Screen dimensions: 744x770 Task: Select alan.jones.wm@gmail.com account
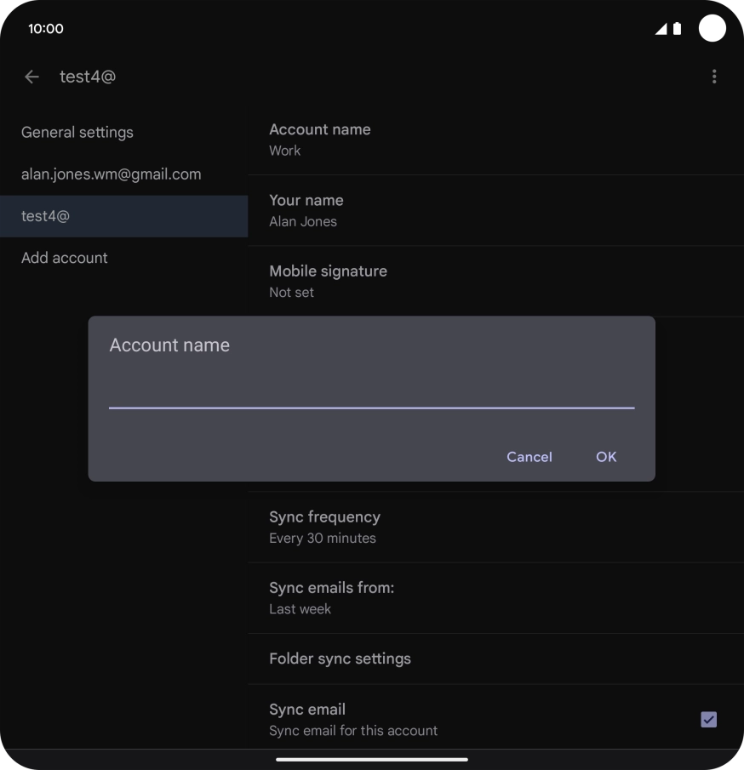[112, 174]
